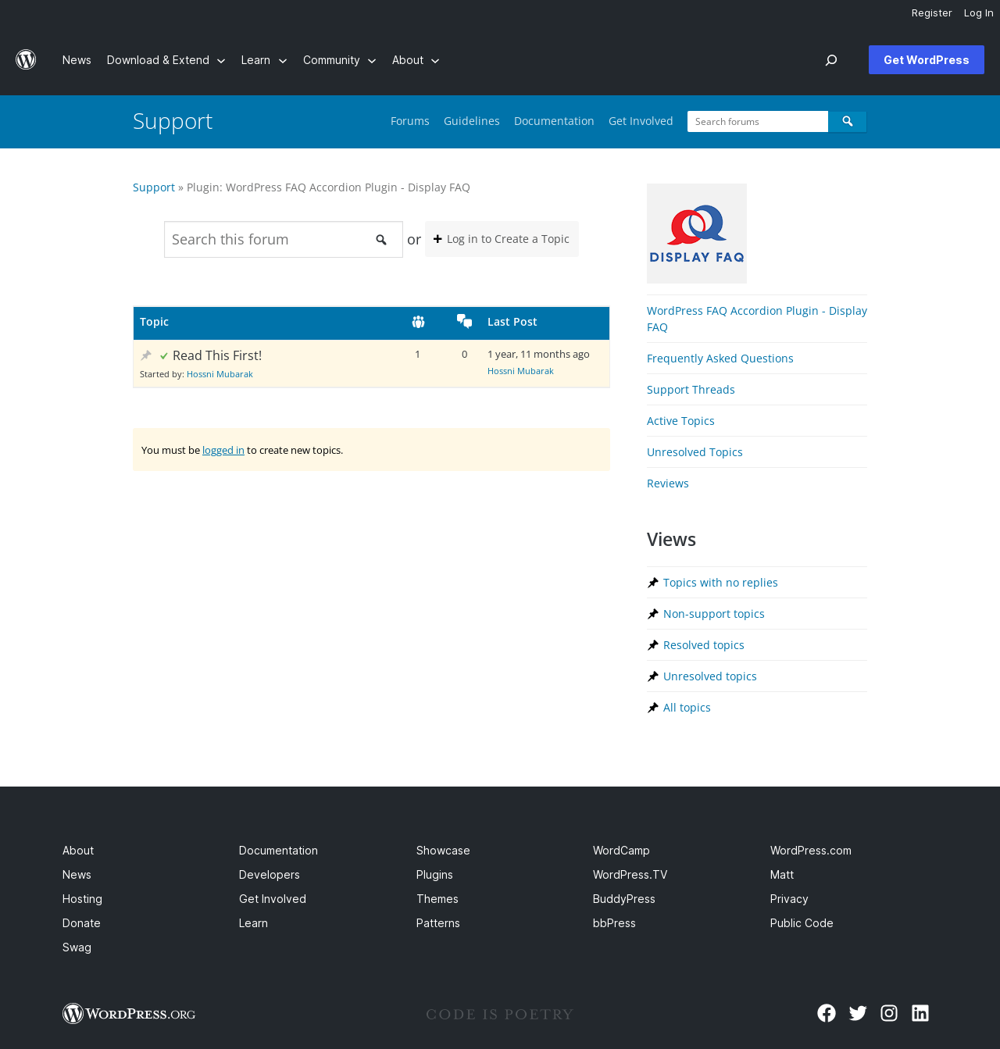The width and height of the screenshot is (1000, 1049).
Task: Open Frequently Asked Questions sidebar link
Action: click(720, 359)
